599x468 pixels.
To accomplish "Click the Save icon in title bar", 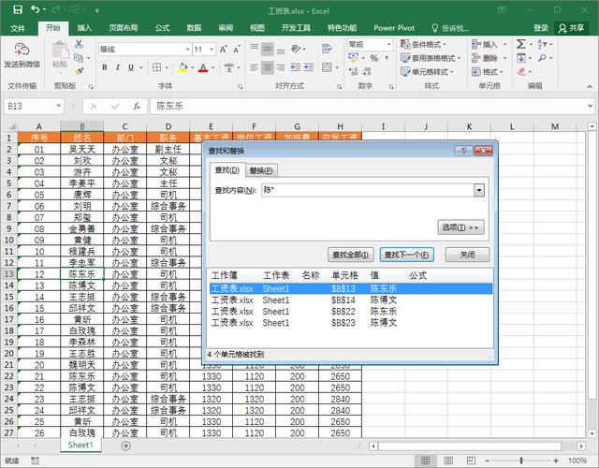I will click(x=18, y=9).
